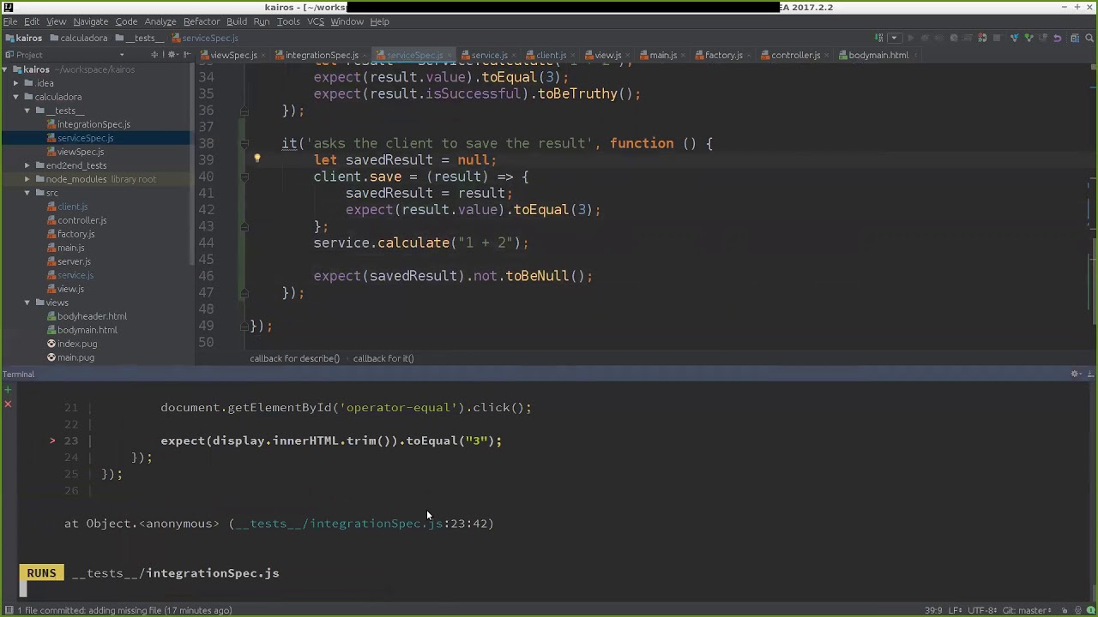Collapse the views folder

point(27,303)
